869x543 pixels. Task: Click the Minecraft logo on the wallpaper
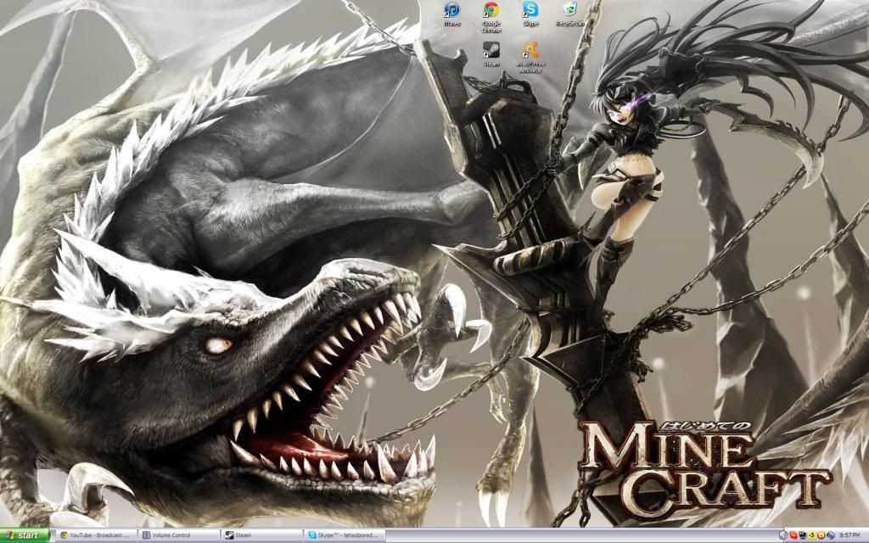point(703,467)
